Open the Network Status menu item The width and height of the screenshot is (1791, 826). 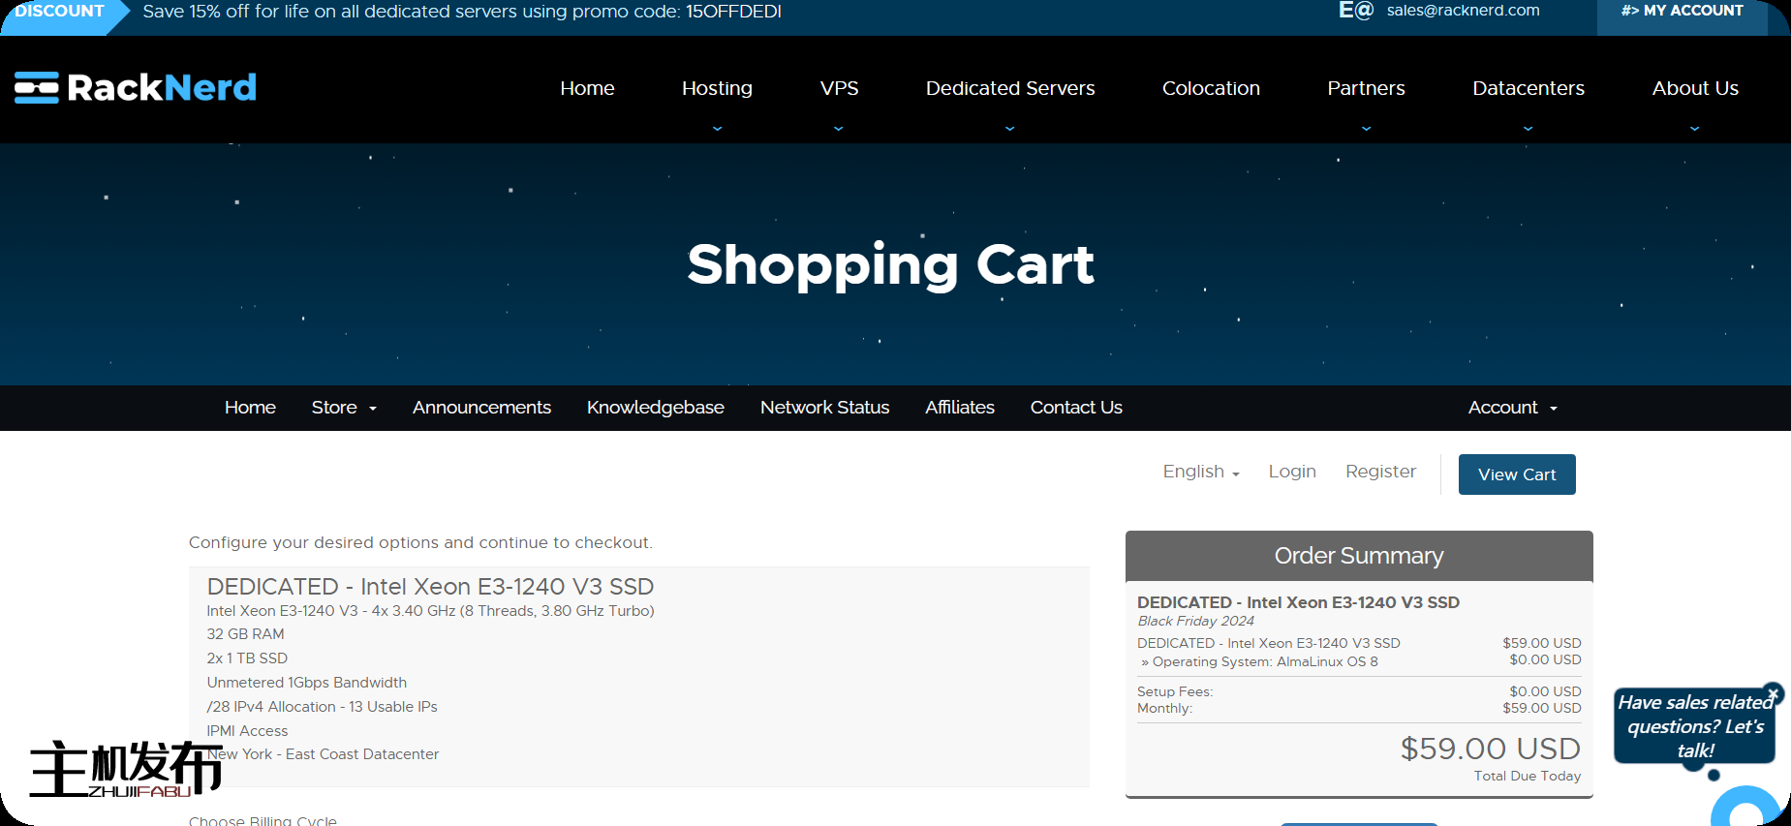pyautogui.click(x=824, y=408)
